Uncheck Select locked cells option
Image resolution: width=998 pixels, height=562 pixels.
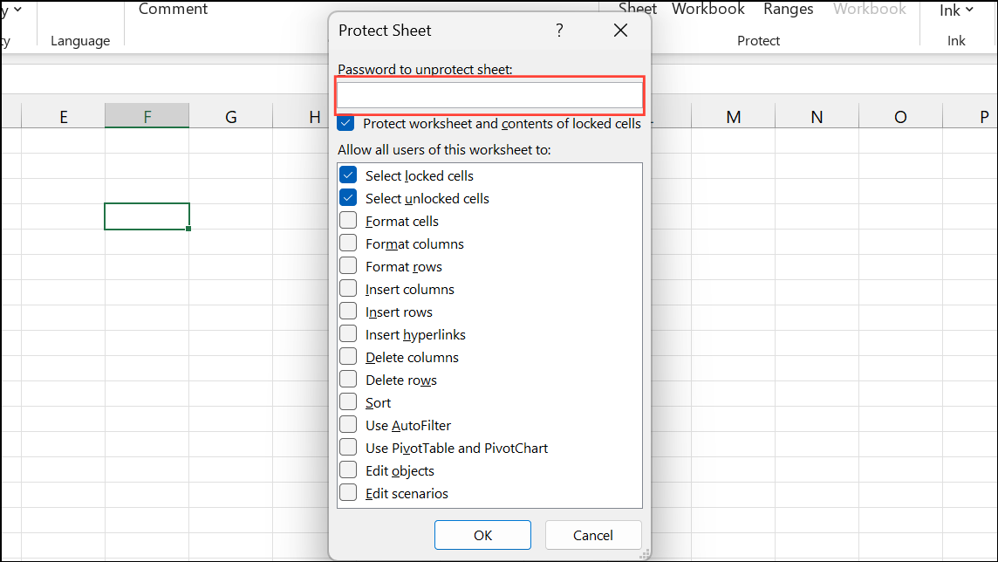348,175
